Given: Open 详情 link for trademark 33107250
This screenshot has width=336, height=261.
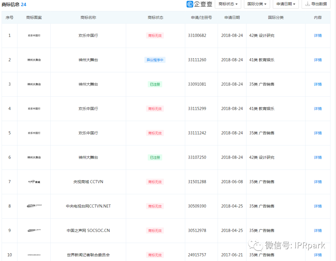Looking at the screenshot, I should (x=318, y=157).
